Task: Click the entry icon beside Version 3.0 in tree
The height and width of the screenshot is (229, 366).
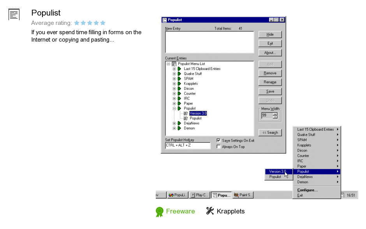Action: point(186,114)
